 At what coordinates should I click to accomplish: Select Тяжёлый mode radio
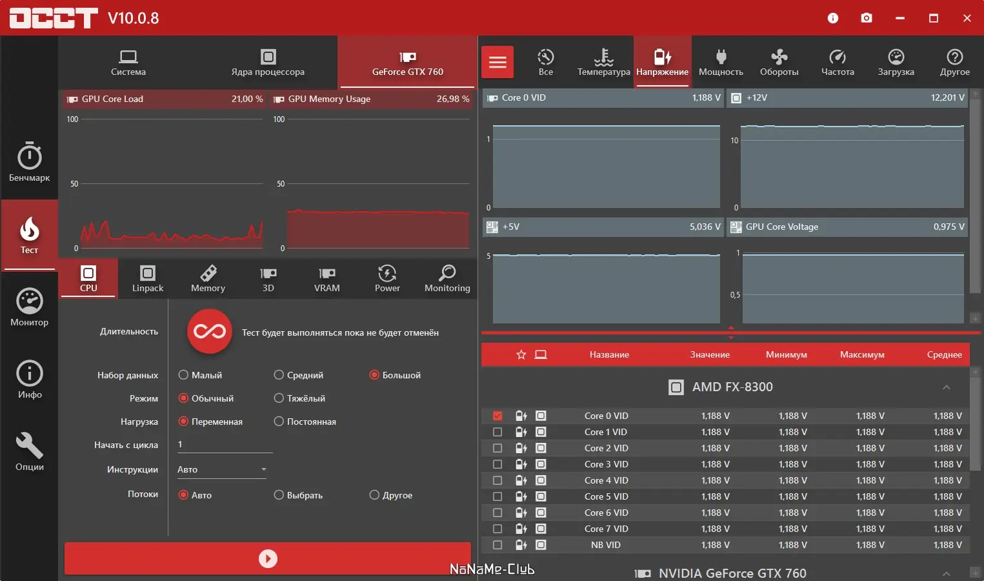point(279,398)
